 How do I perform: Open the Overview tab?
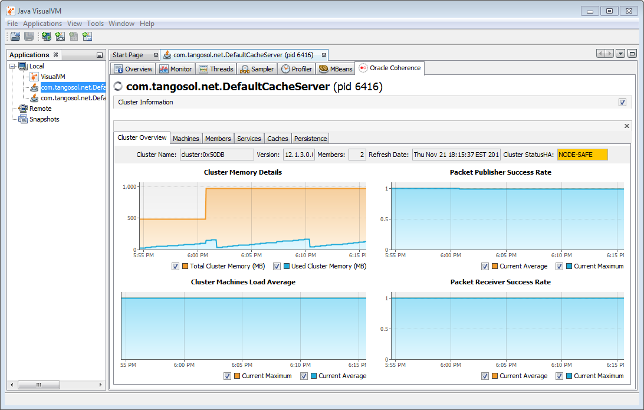[x=133, y=69]
